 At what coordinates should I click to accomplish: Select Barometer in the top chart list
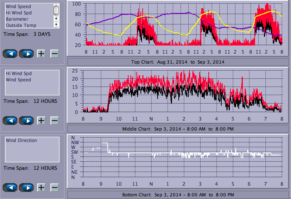(x=16, y=19)
